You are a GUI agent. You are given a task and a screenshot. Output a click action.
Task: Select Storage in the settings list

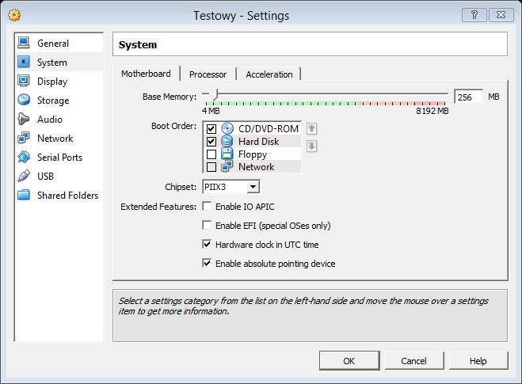(x=59, y=100)
